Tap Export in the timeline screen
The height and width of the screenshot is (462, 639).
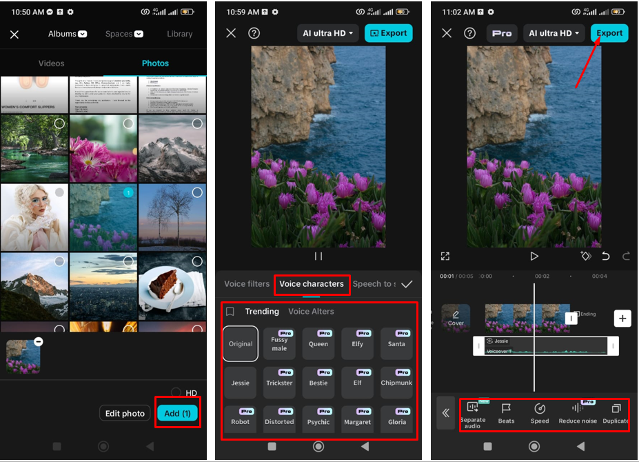(609, 33)
